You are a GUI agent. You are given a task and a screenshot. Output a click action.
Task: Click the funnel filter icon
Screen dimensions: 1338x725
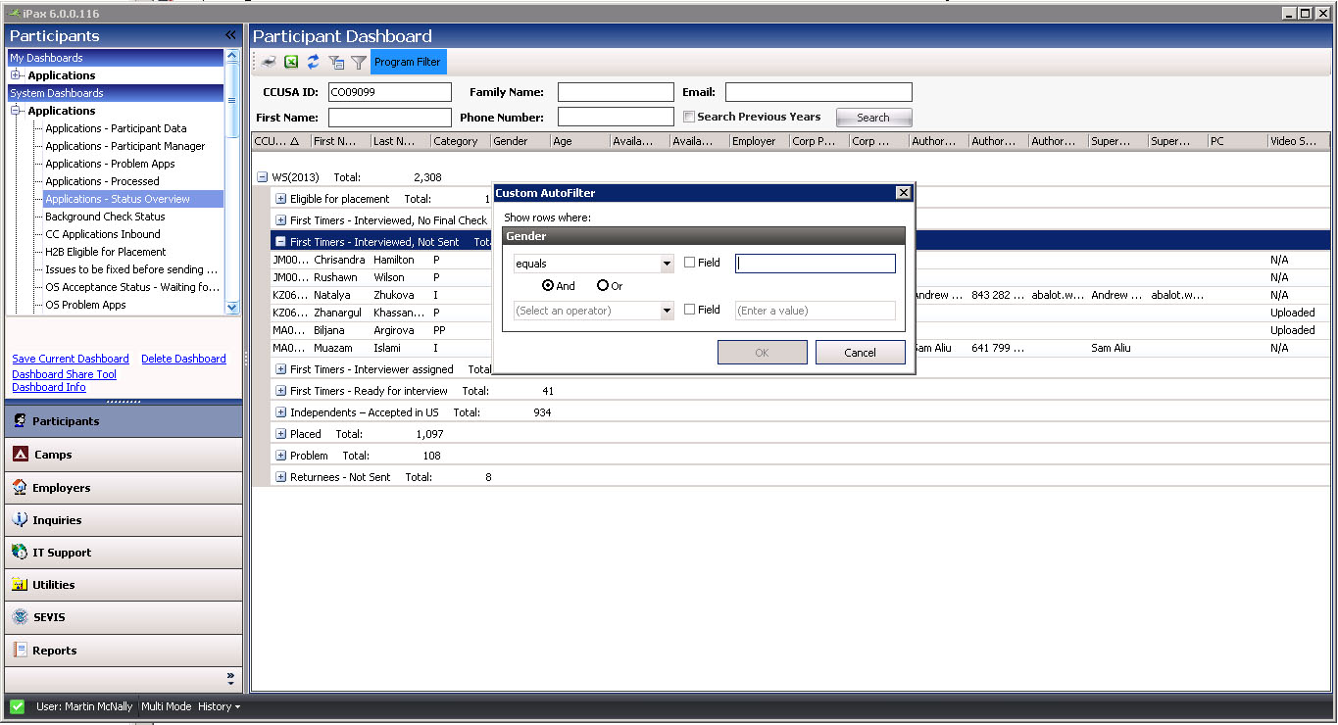359,62
